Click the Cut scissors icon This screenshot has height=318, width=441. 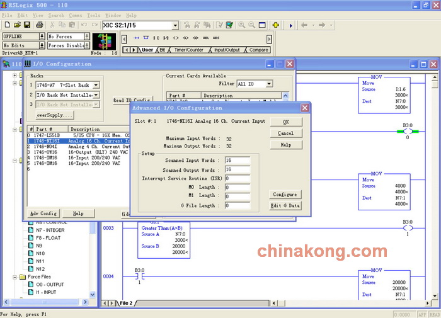tap(52, 25)
